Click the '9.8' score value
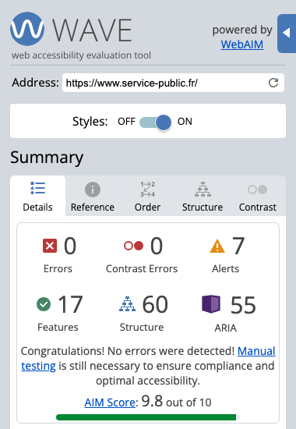This screenshot has height=429, width=296. (x=152, y=402)
